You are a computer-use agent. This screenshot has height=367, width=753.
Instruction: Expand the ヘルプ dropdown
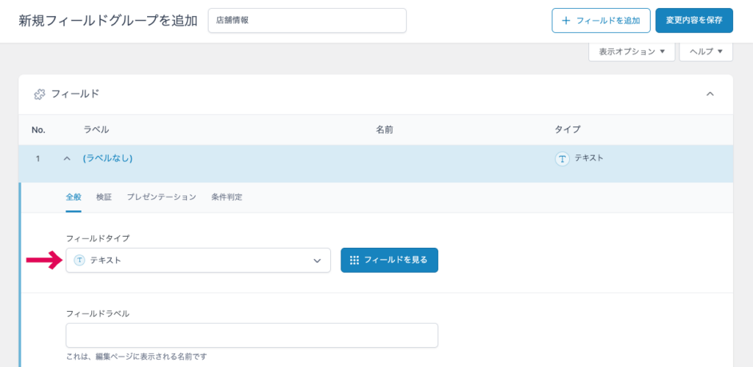pyautogui.click(x=705, y=51)
